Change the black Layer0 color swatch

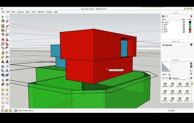[x=190, y=22]
